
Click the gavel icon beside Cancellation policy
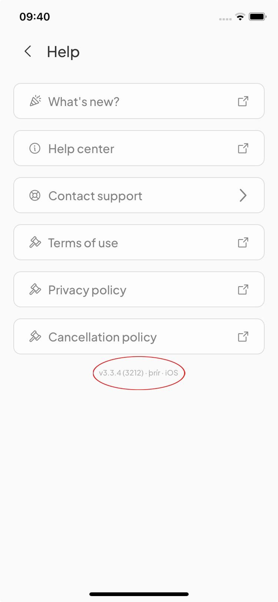point(35,337)
